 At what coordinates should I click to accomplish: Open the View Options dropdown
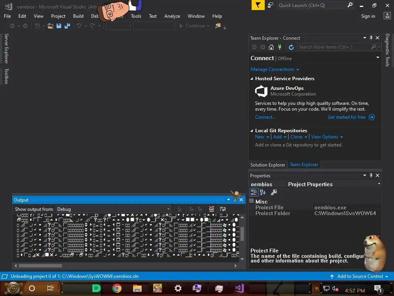[x=327, y=137]
